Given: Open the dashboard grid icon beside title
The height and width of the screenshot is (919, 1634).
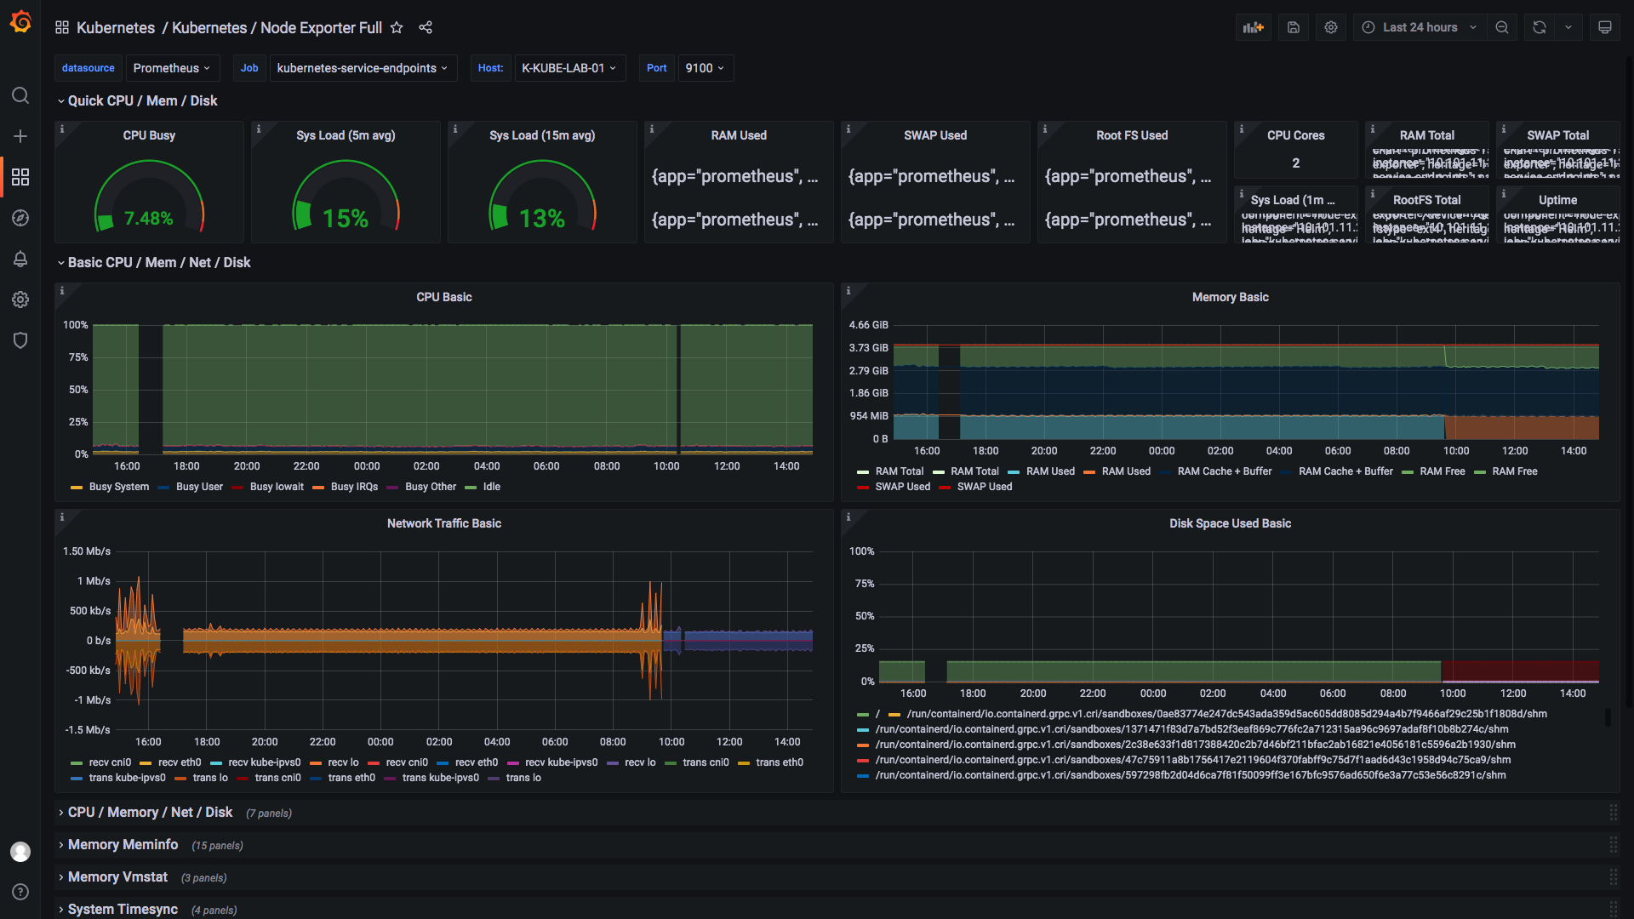Looking at the screenshot, I should [x=62, y=27].
